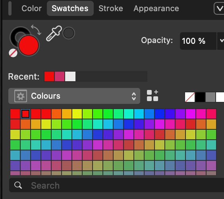224x199 pixels.
Task: Expand the Opacity dropdown arrow
Action: click(x=221, y=41)
